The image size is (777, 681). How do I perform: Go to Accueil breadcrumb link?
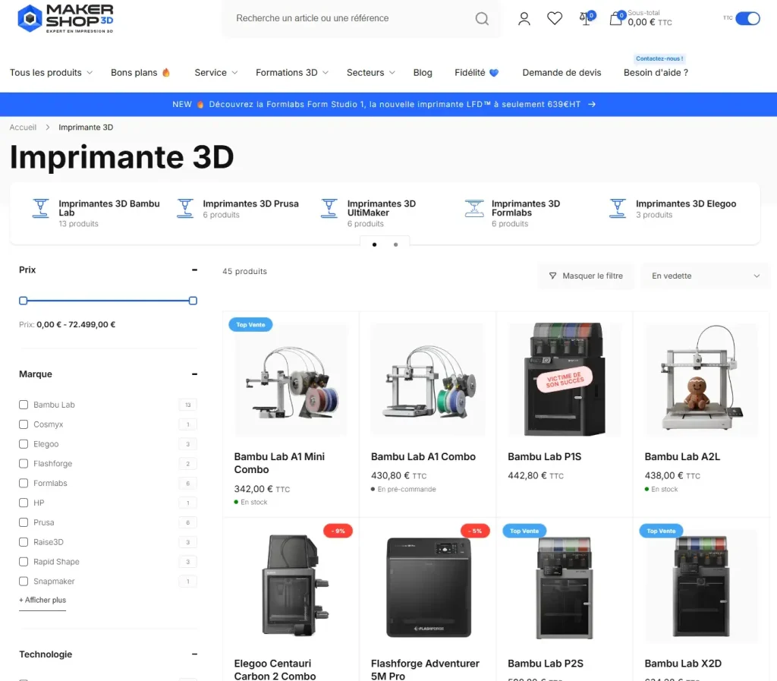23,128
